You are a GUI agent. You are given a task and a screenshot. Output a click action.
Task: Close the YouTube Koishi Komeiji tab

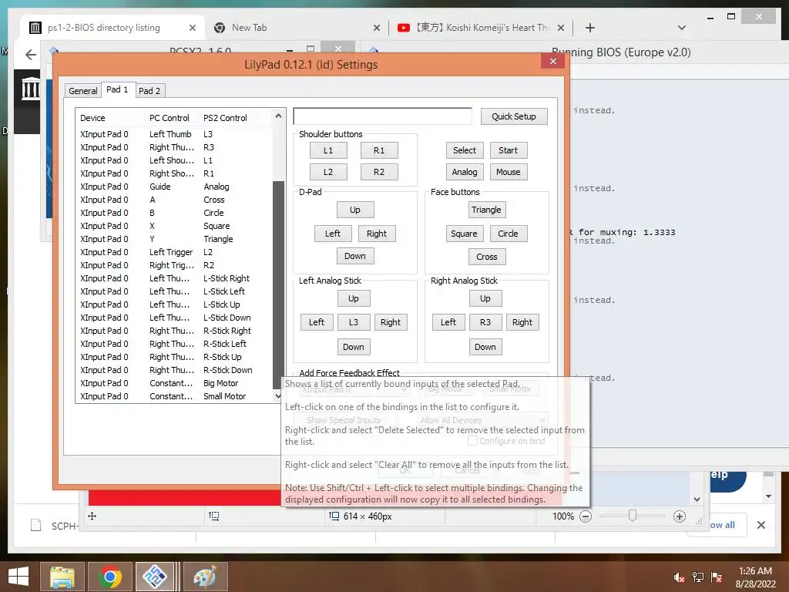tap(561, 28)
